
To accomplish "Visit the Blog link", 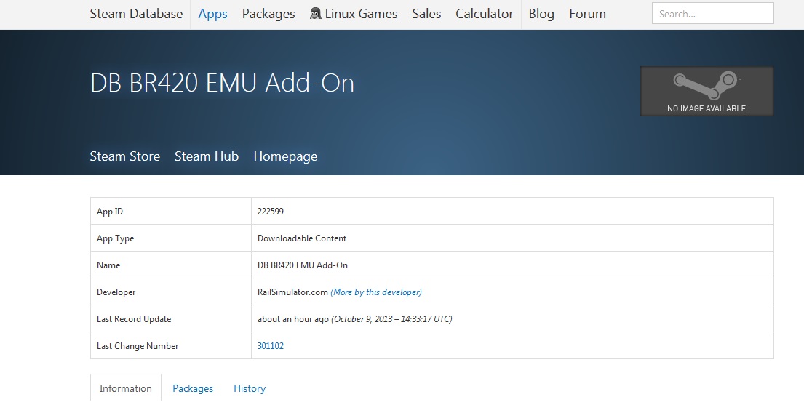I will [x=541, y=14].
